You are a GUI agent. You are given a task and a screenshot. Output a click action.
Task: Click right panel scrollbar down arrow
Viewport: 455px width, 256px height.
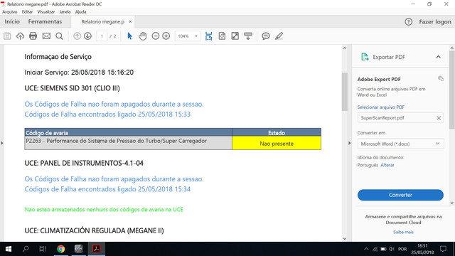pyautogui.click(x=452, y=203)
